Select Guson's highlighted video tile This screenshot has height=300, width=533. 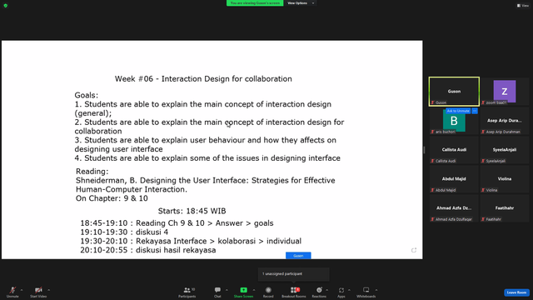454,92
